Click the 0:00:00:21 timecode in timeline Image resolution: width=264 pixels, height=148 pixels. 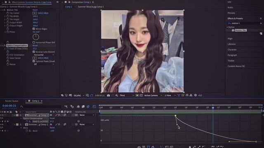(x=9, y=106)
